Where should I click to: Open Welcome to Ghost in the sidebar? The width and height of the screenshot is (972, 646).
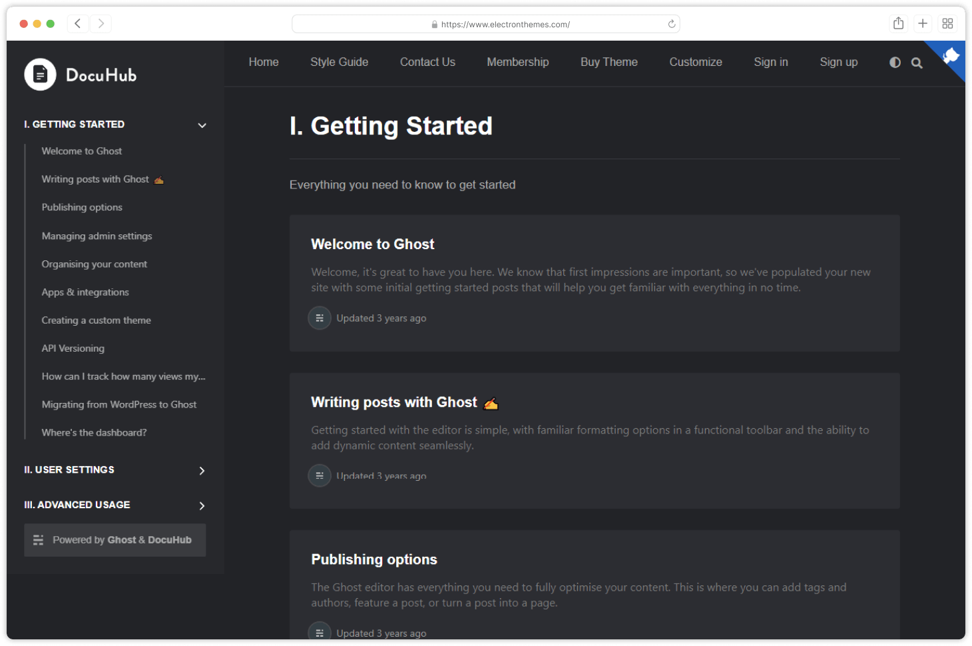(82, 151)
